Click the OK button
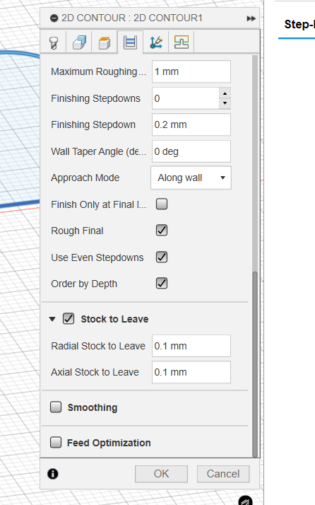 (x=161, y=474)
